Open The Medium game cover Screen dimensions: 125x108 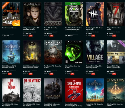53,52
